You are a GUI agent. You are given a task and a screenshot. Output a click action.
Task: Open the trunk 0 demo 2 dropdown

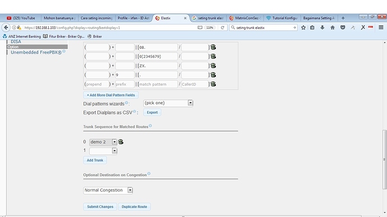coord(103,142)
